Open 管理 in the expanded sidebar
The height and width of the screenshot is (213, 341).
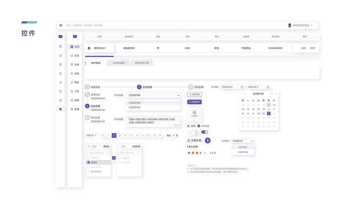tap(75, 109)
